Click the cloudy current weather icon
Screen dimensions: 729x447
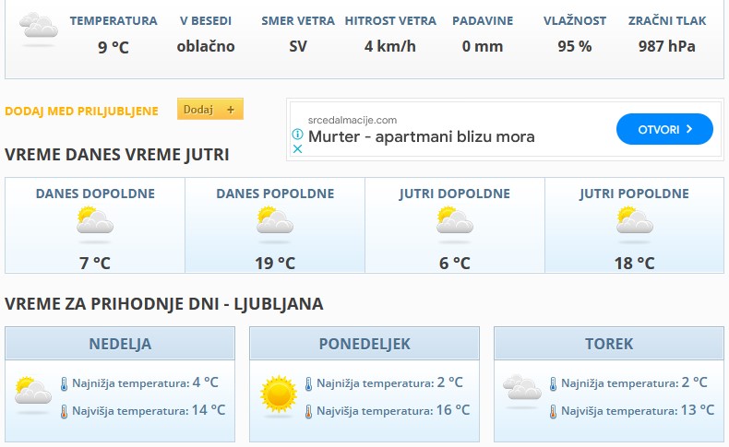[38, 29]
